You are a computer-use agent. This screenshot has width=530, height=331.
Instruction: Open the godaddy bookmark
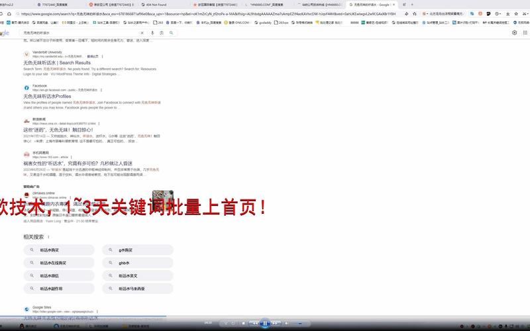(263, 23)
